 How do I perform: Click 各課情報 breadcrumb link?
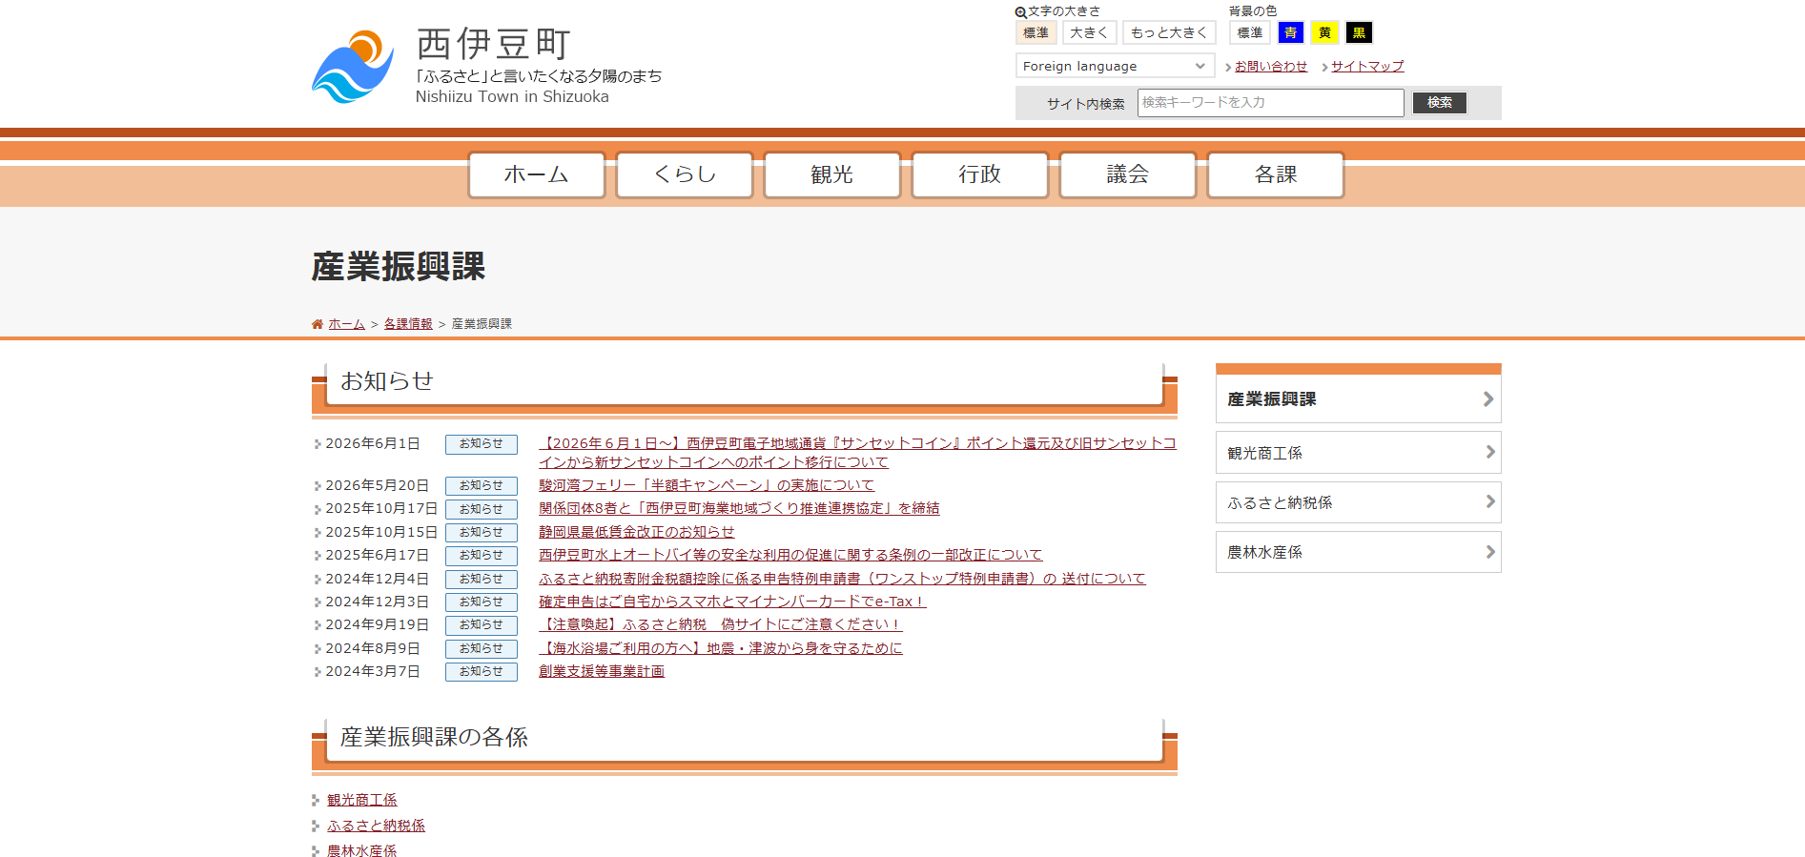click(x=408, y=324)
